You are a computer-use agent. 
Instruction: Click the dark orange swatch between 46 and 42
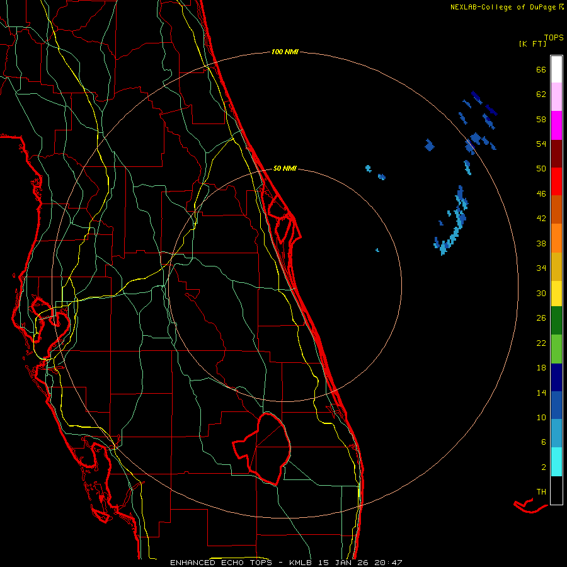click(556, 209)
